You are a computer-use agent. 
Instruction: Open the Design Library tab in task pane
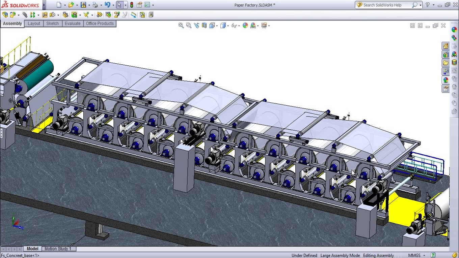click(x=446, y=55)
